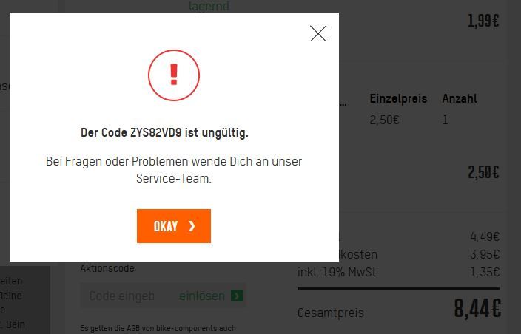Viewport: 521px width, 334px height.
Task: Click the red exclamation warning icon
Action: 174,75
